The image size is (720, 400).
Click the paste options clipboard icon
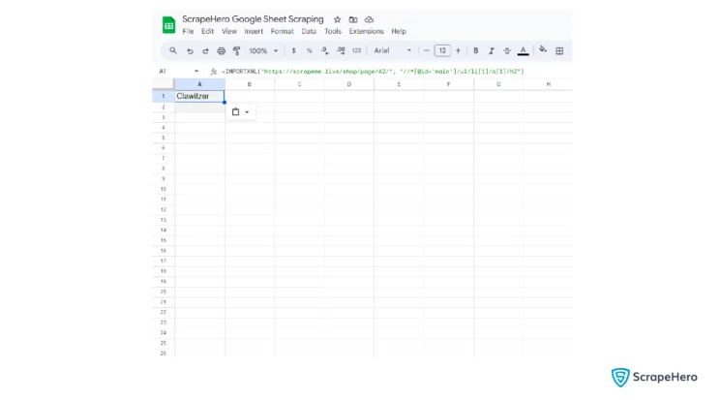(x=235, y=111)
